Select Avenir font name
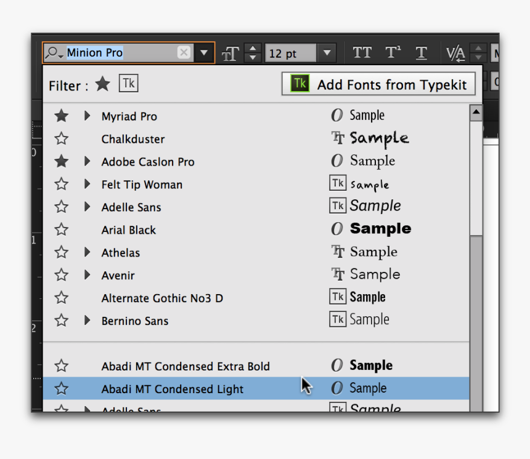Image resolution: width=530 pixels, height=459 pixels. click(118, 276)
